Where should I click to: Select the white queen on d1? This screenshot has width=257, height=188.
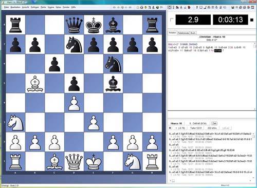[74, 161]
